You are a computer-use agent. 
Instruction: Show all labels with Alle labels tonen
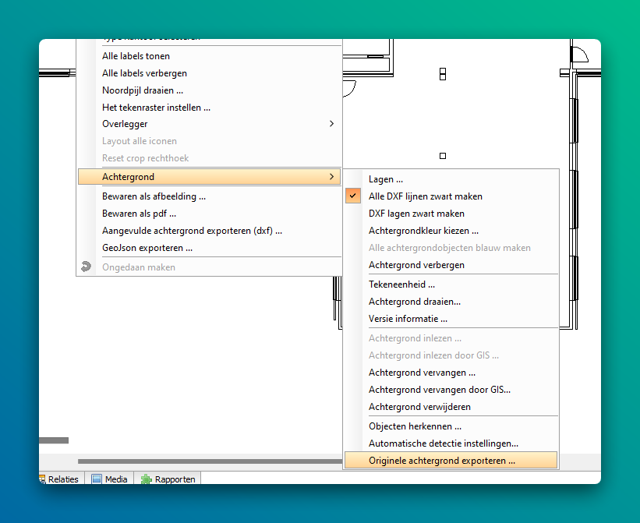tap(136, 56)
